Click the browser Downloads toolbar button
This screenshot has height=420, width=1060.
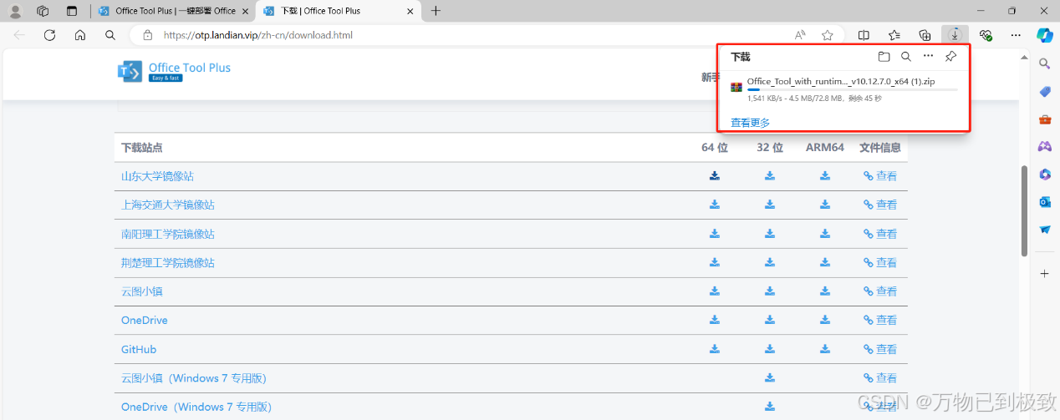point(955,35)
